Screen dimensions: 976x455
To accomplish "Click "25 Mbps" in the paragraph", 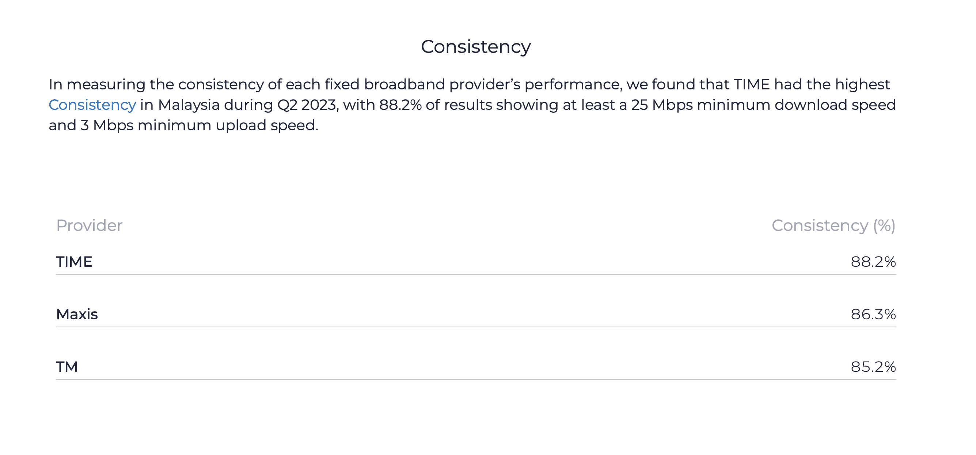I will tap(661, 105).
